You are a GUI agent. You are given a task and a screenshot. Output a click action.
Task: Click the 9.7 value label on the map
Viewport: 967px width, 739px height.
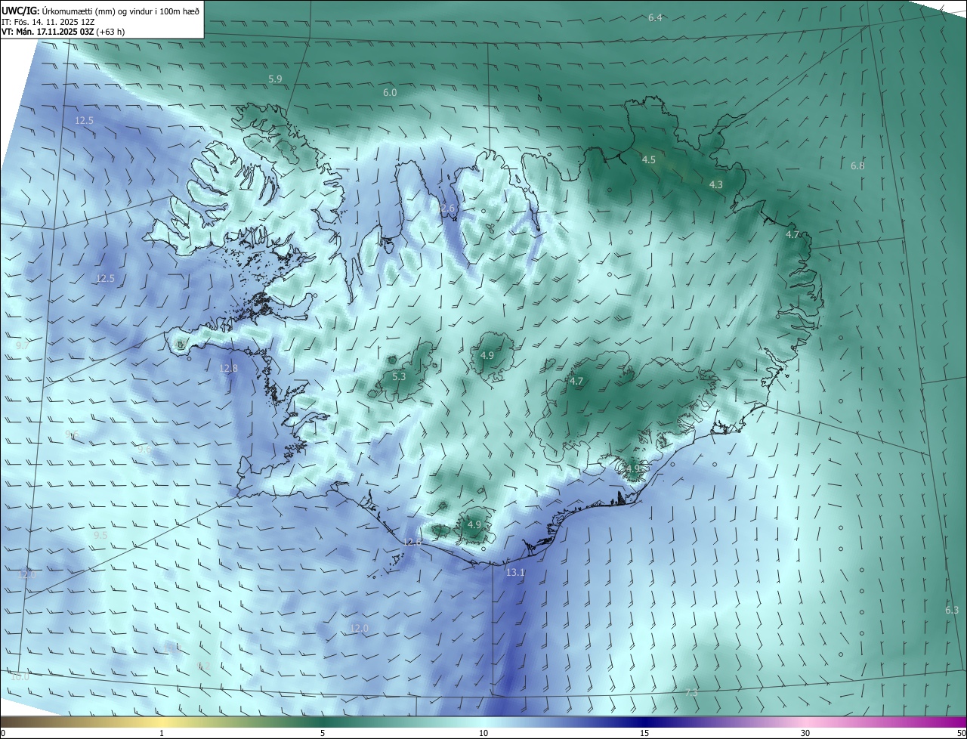pyautogui.click(x=22, y=345)
